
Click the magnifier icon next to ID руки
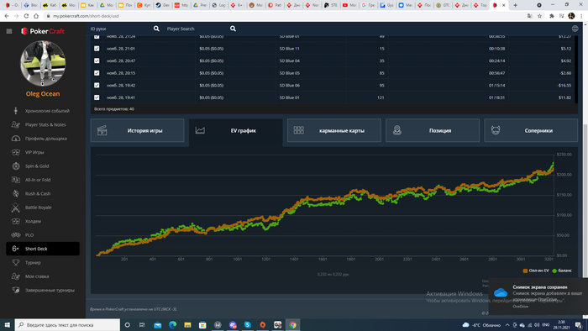[156, 29]
